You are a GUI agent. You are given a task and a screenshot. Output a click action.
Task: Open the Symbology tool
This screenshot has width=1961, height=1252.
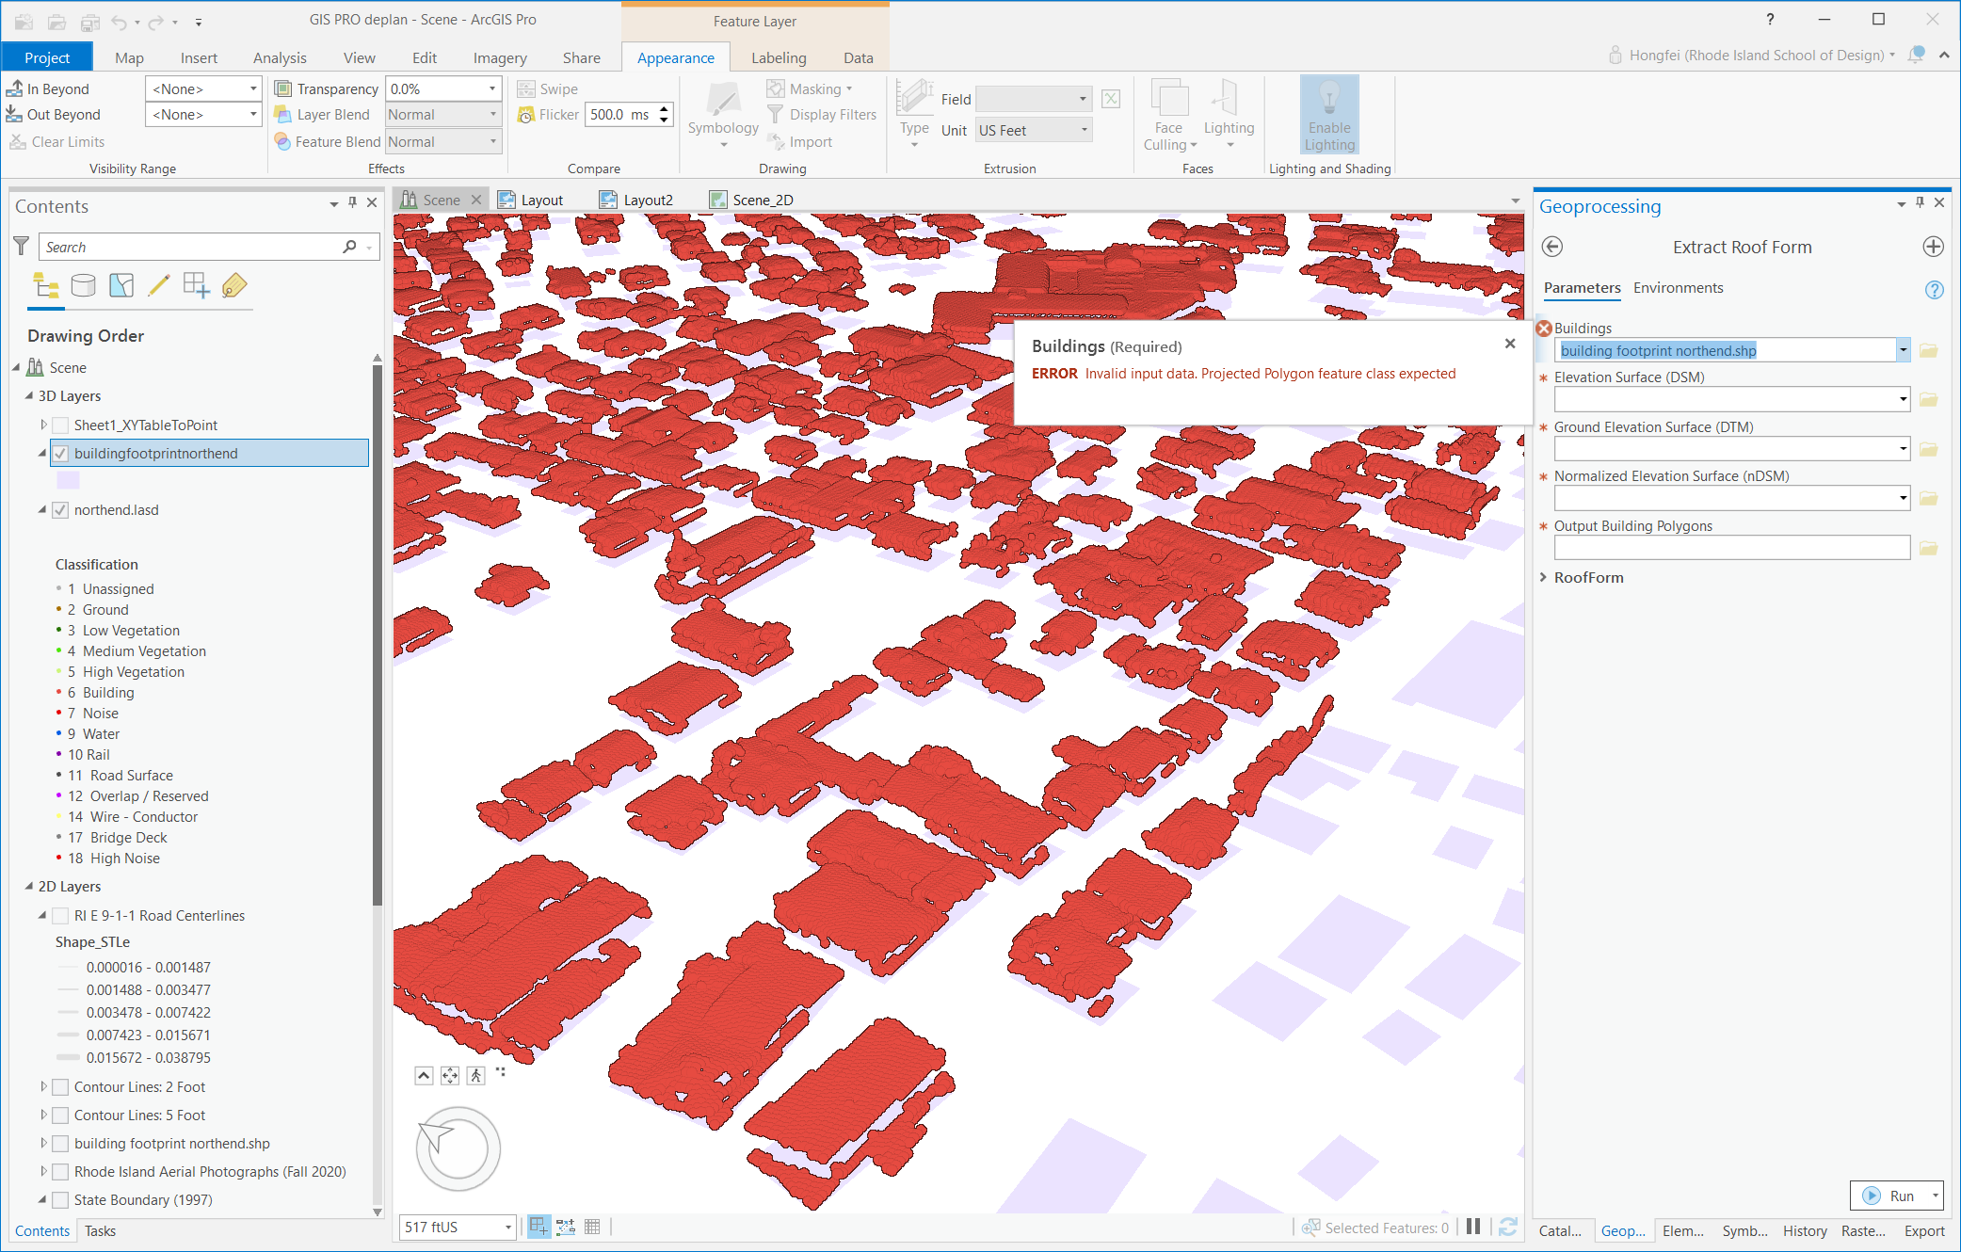[723, 115]
